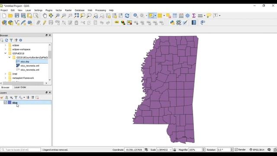The image size is (277, 156).
Task: Increase the Magnifier value with the up arrow
Action: point(203,149)
